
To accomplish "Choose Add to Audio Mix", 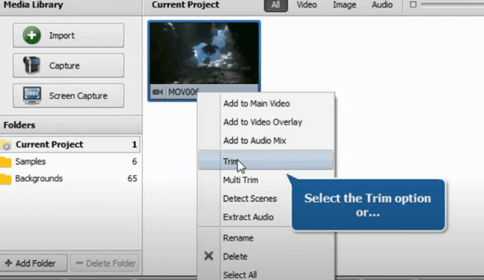I will tap(266, 141).
